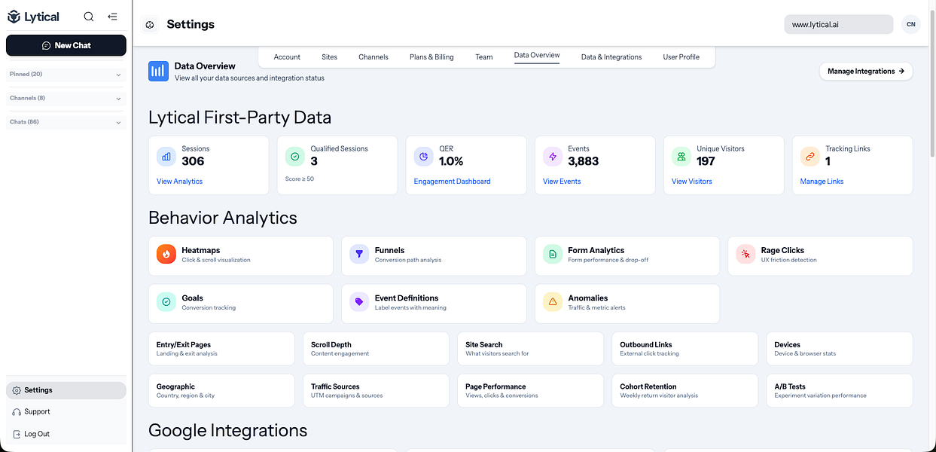
Task: Open the Event Definitions tag icon
Action: (359, 302)
